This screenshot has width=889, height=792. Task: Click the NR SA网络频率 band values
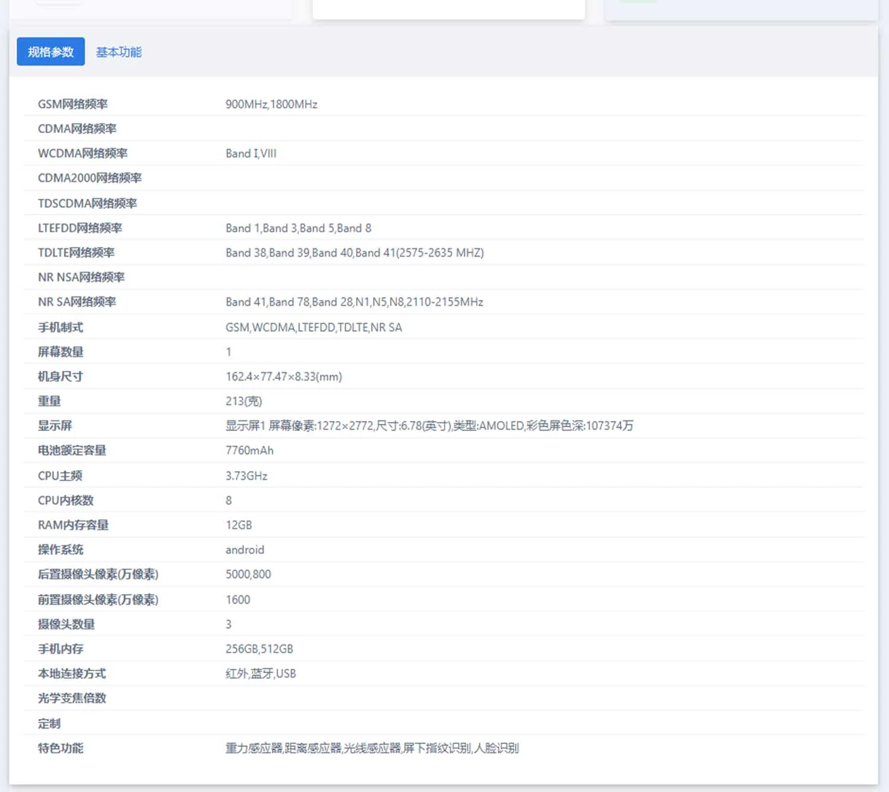354,302
